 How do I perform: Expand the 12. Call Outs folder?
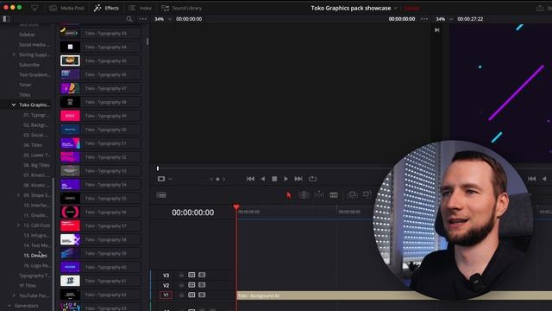click(x=18, y=225)
